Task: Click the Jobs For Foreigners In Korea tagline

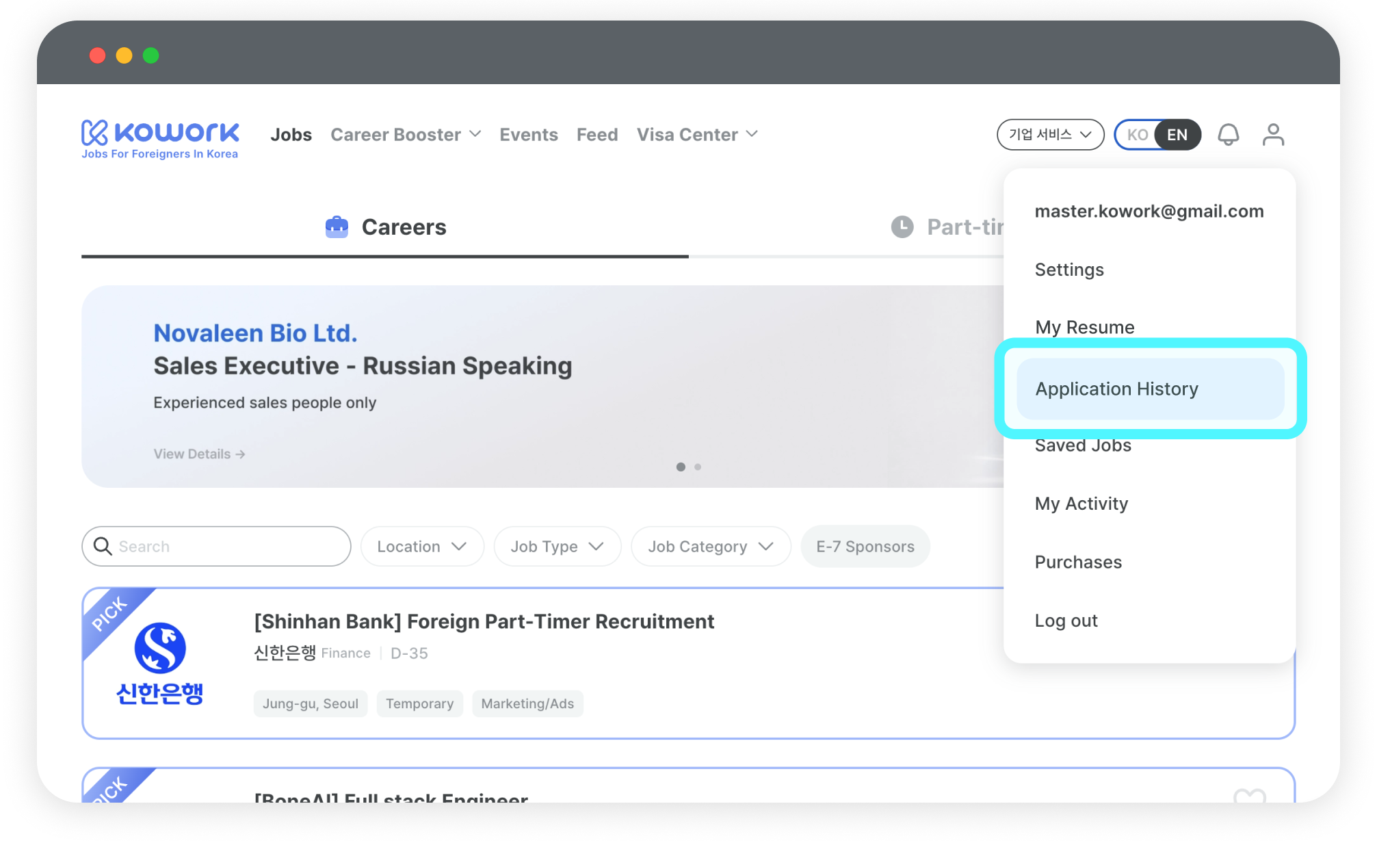Action: click(160, 154)
